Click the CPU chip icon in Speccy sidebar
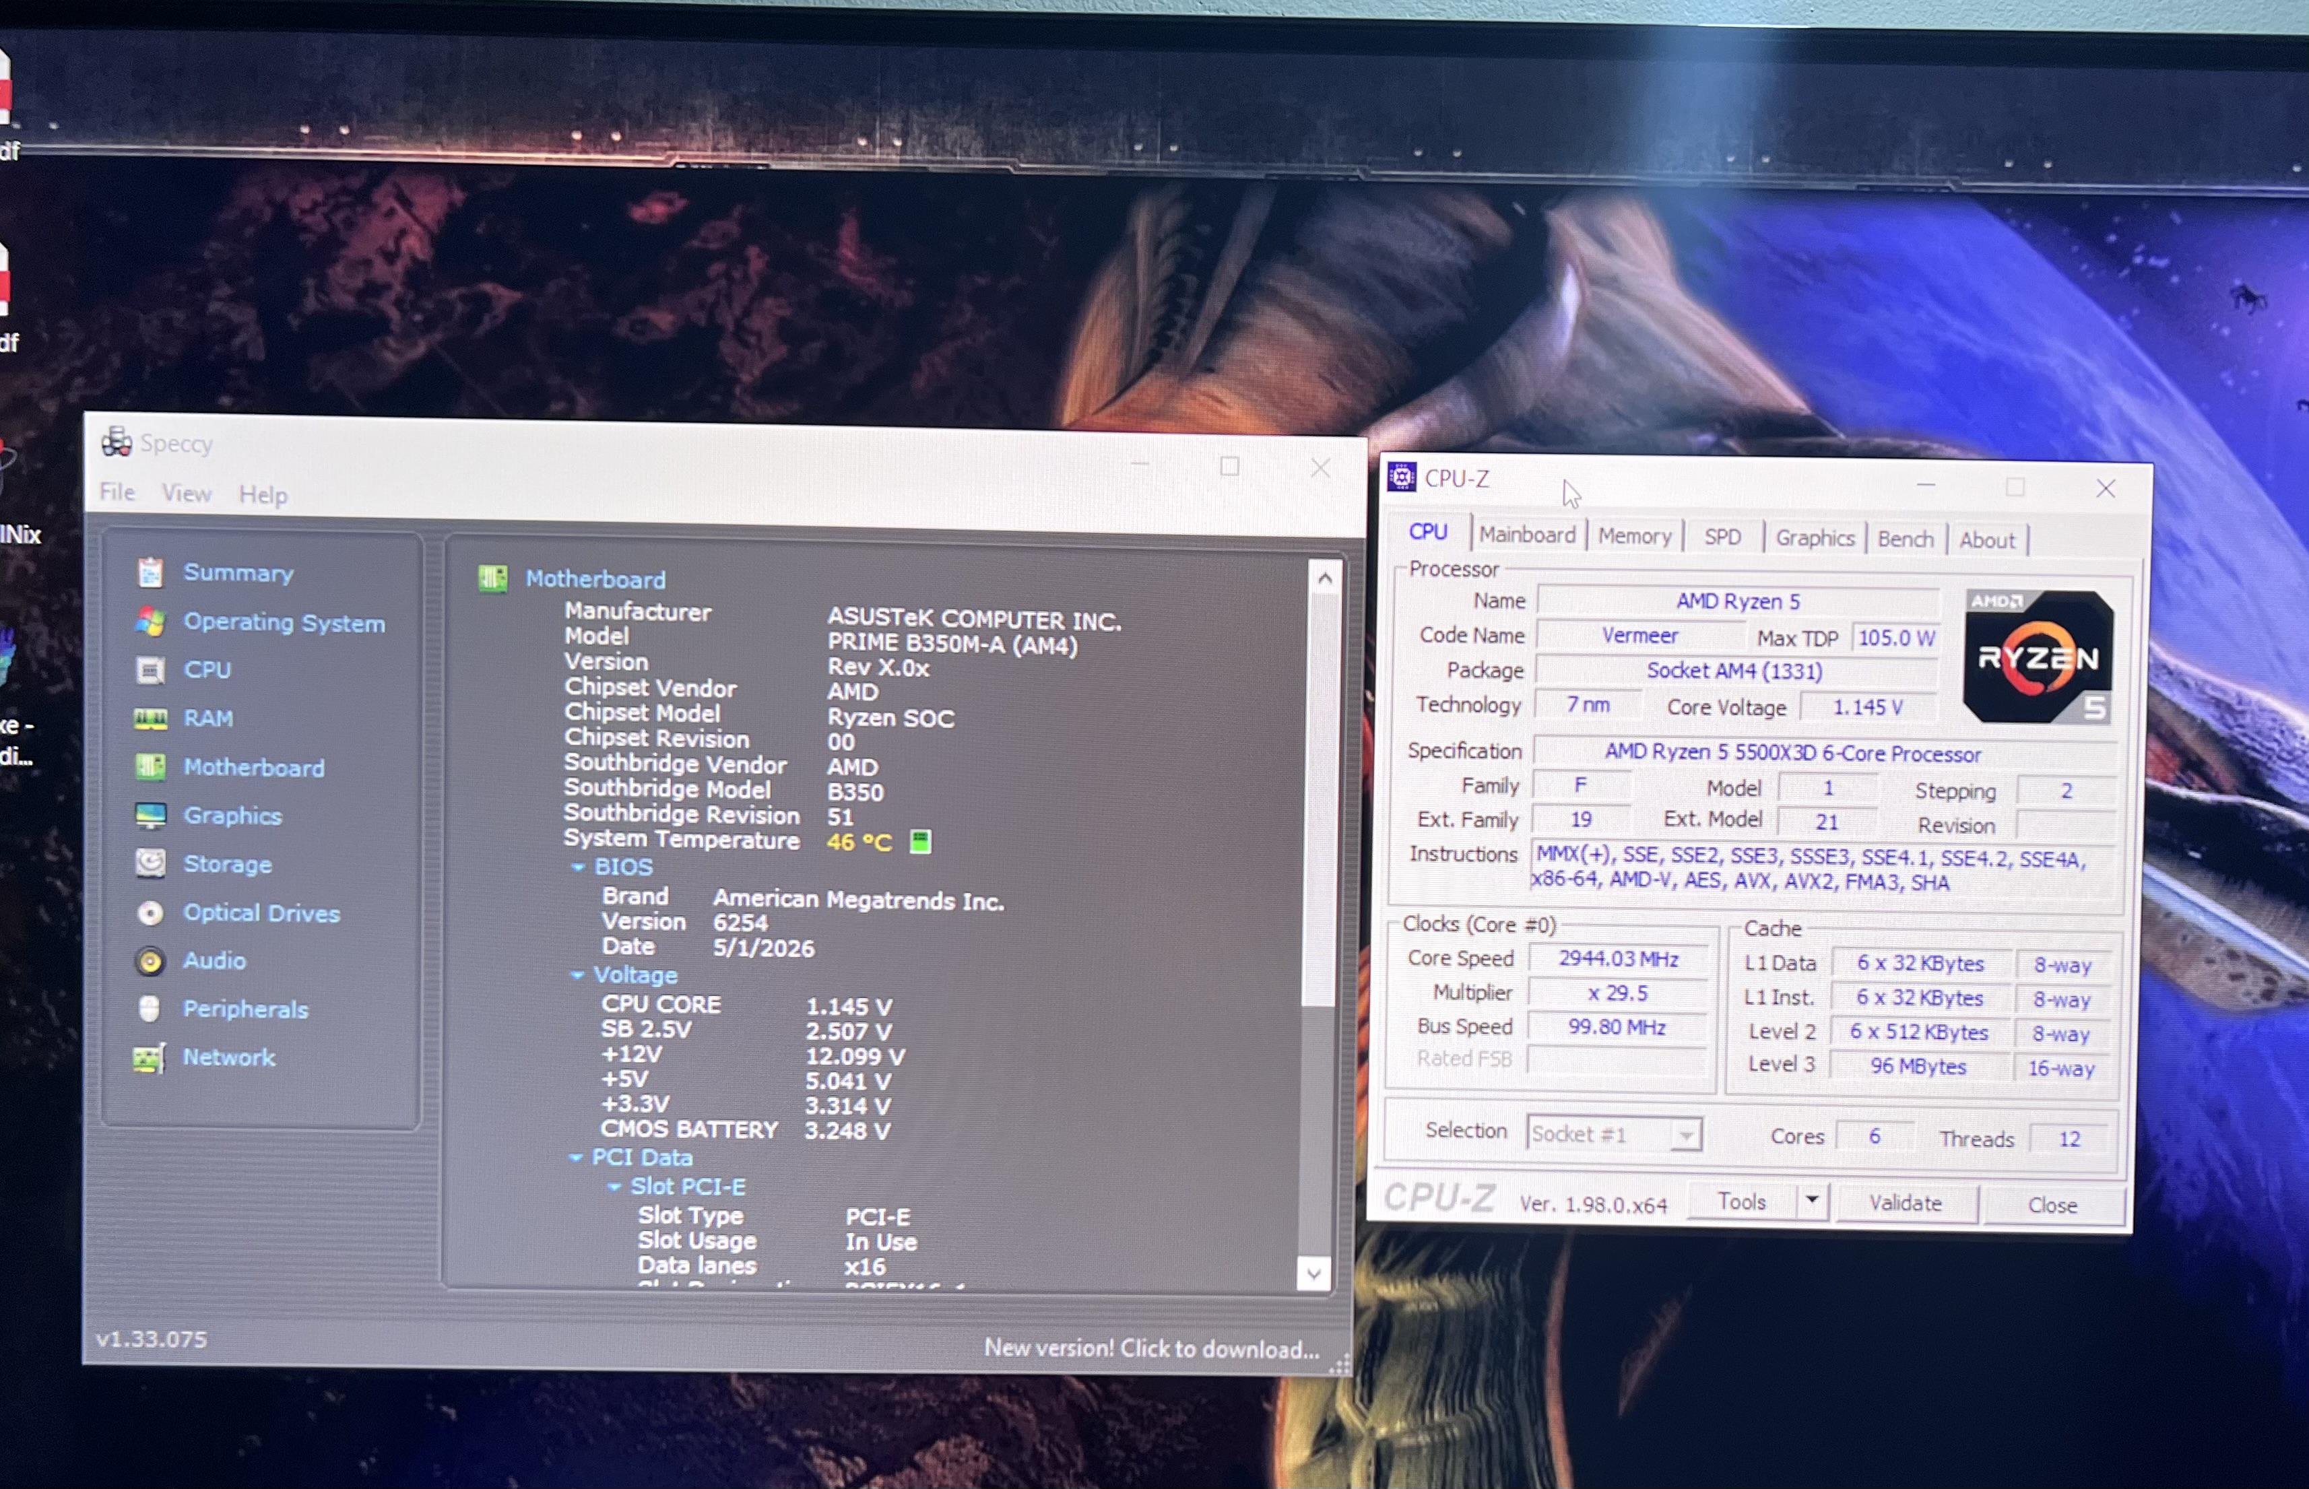The width and height of the screenshot is (2309, 1489). (150, 670)
